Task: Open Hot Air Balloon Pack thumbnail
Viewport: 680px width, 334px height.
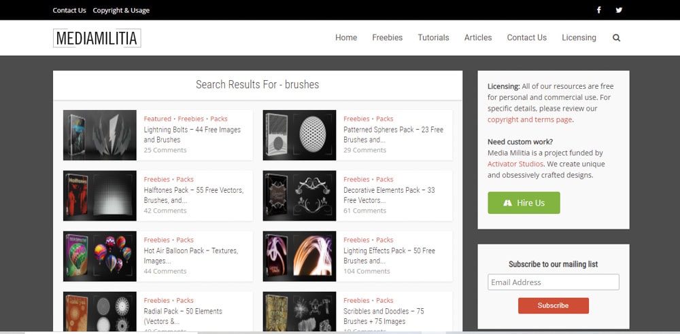Action: click(100, 256)
